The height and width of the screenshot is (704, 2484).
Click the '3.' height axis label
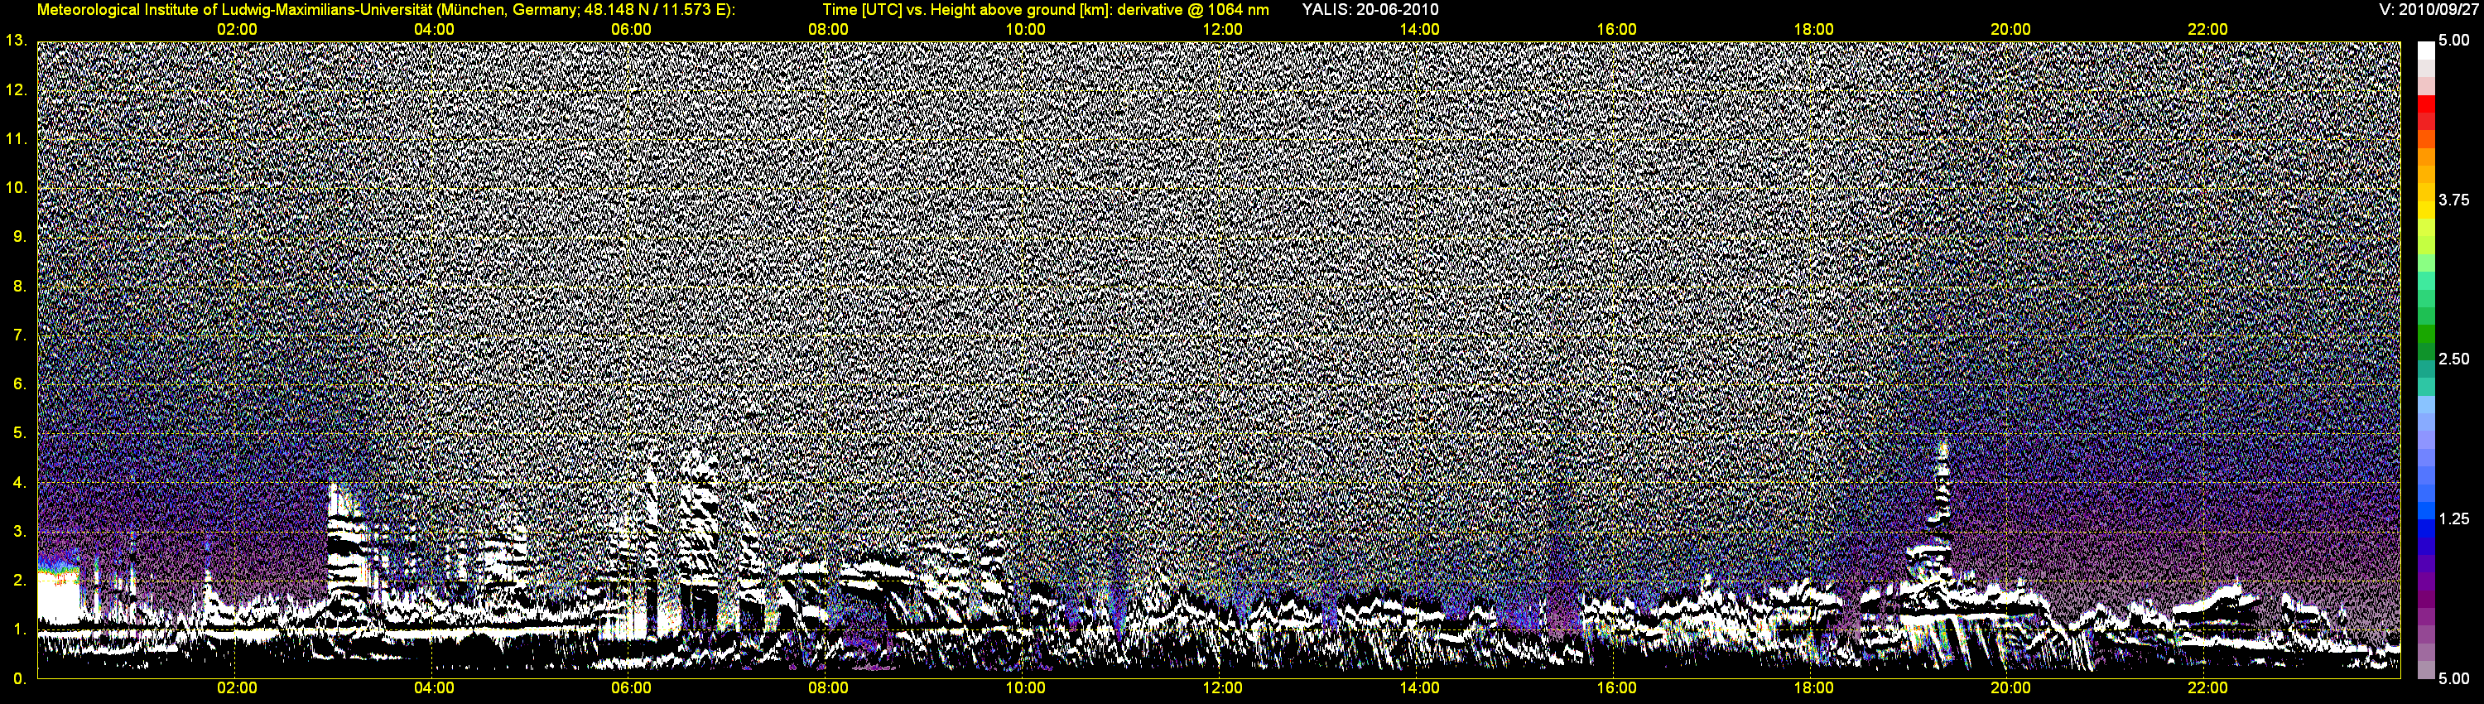coord(19,532)
